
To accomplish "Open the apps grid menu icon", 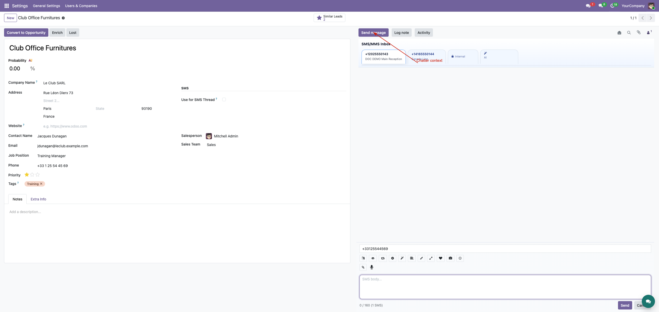I will pos(7,6).
